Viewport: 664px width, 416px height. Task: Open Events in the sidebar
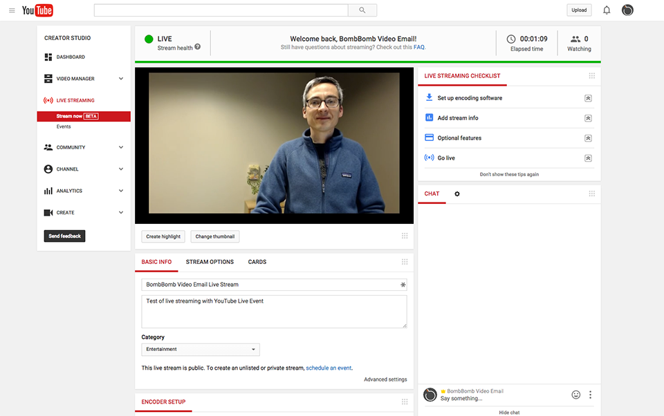click(x=64, y=126)
